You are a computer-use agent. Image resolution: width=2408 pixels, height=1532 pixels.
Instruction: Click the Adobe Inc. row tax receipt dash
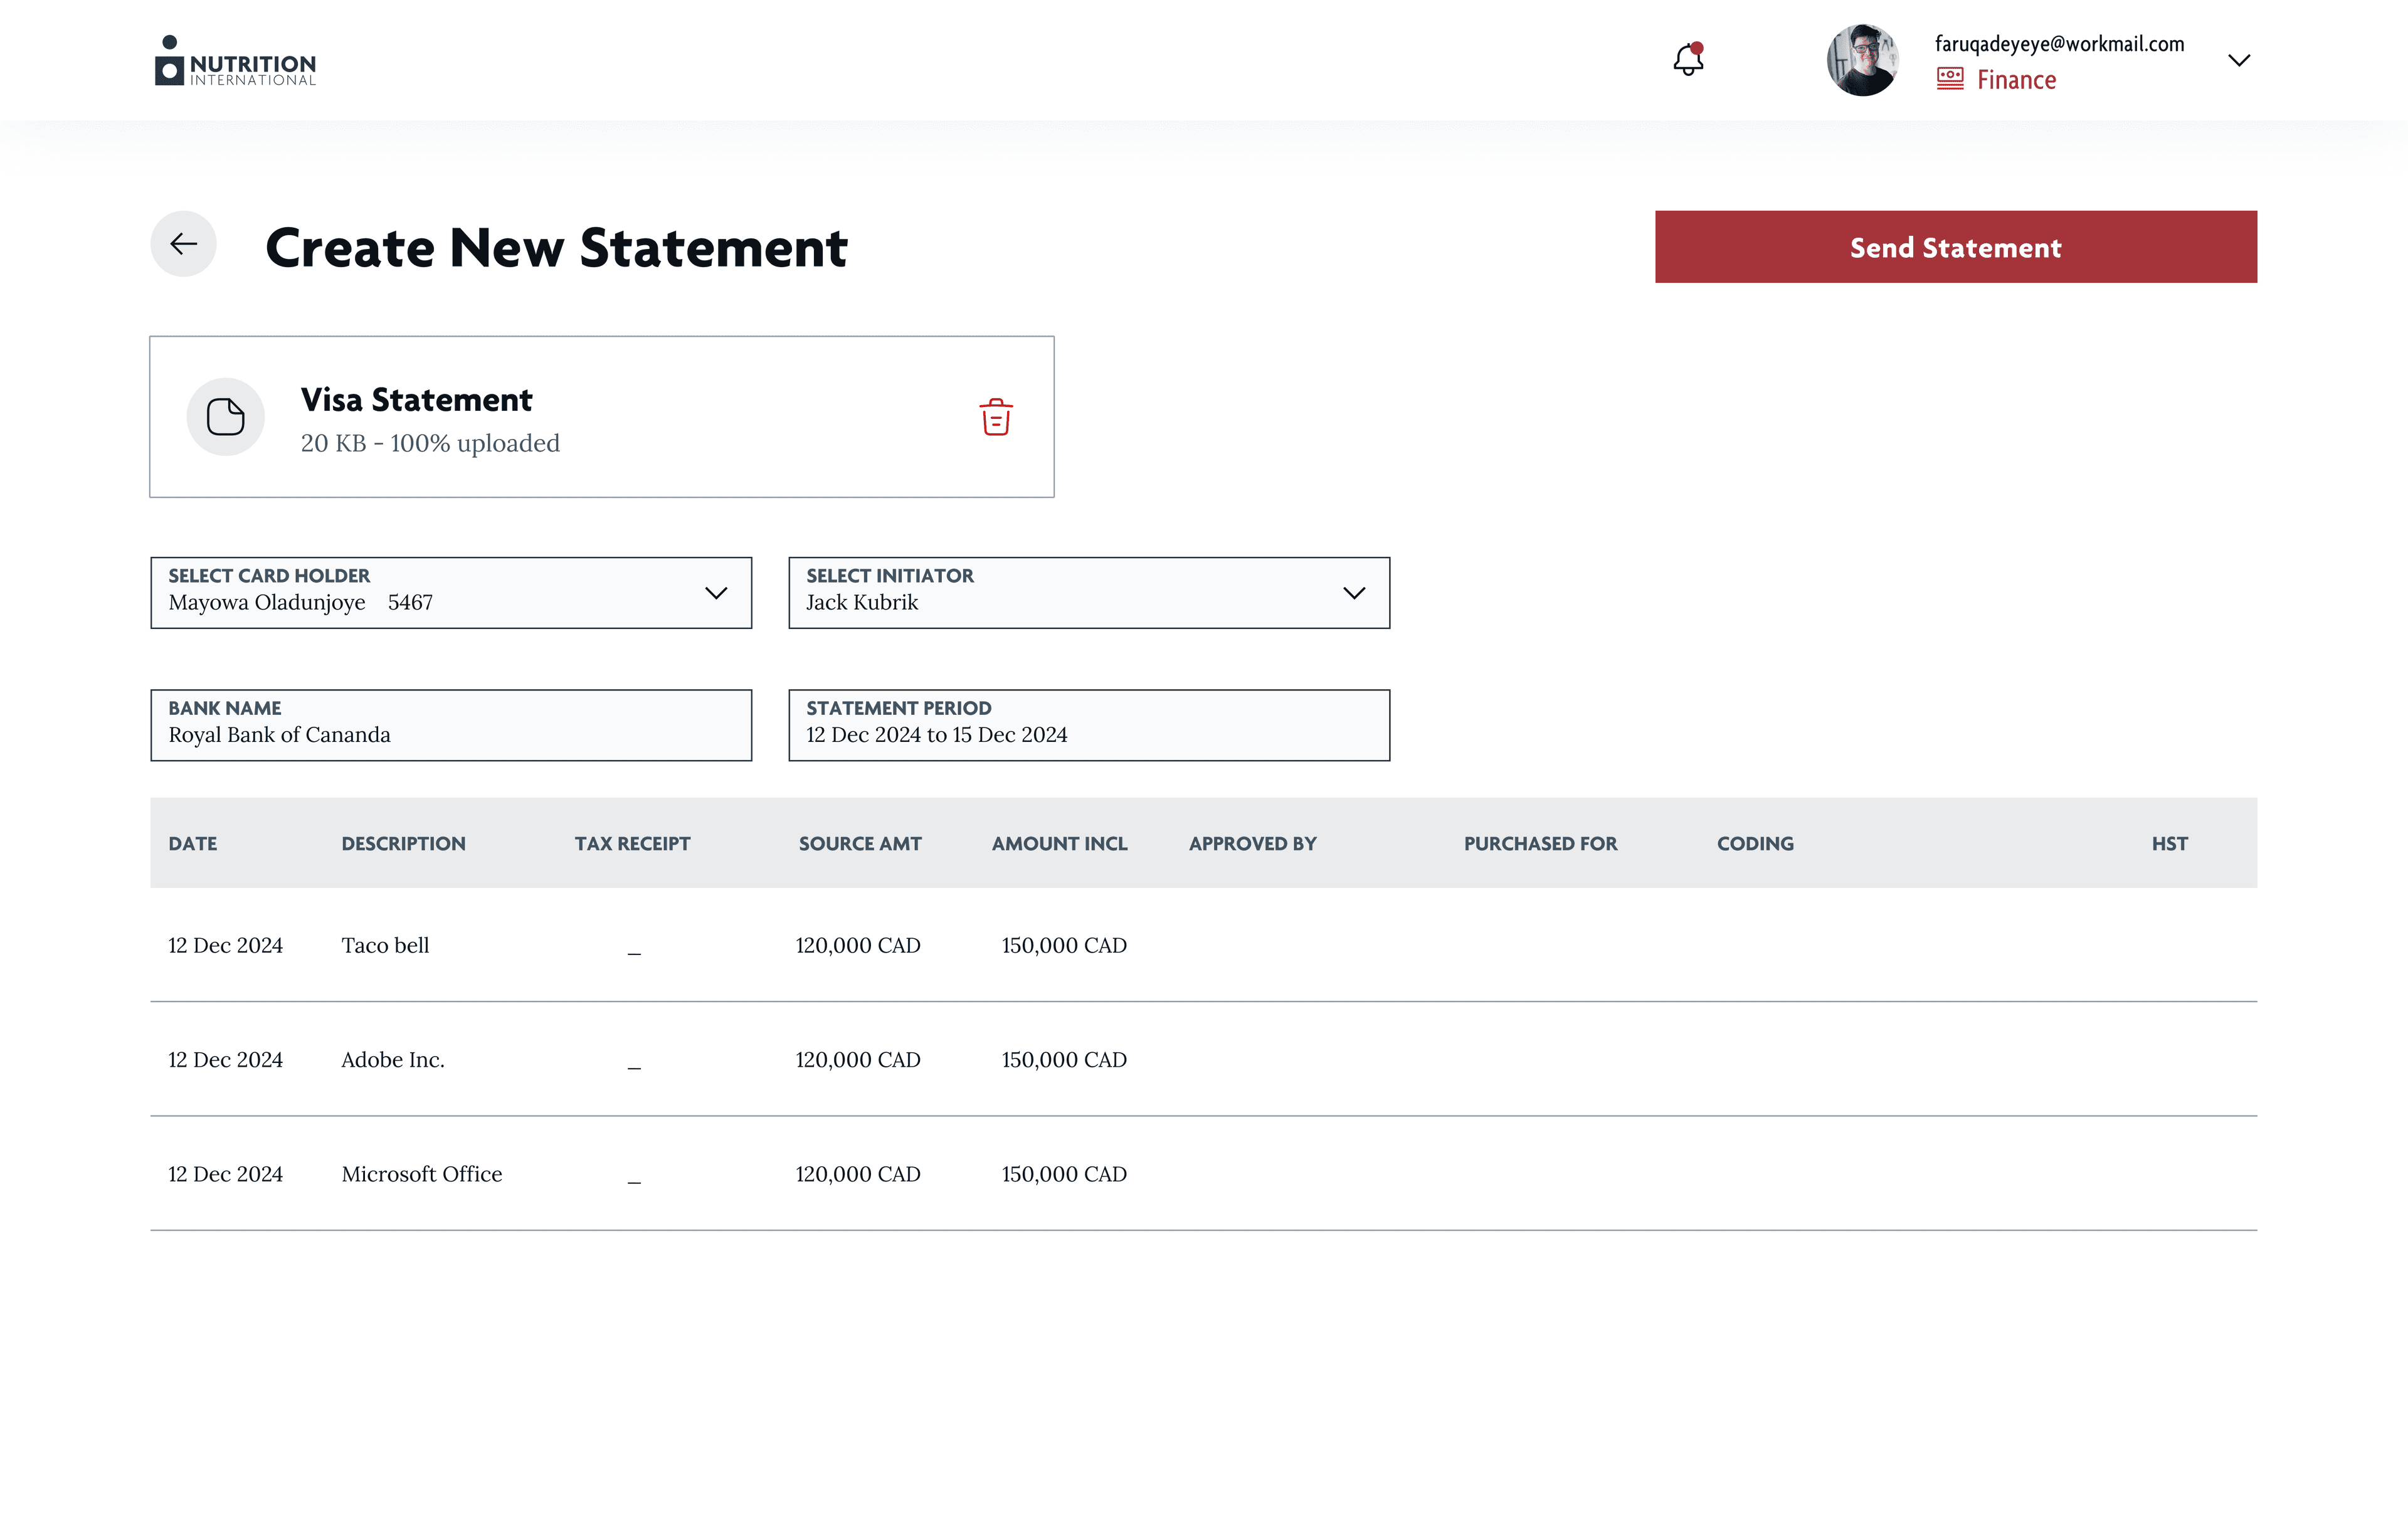pyautogui.click(x=634, y=1068)
